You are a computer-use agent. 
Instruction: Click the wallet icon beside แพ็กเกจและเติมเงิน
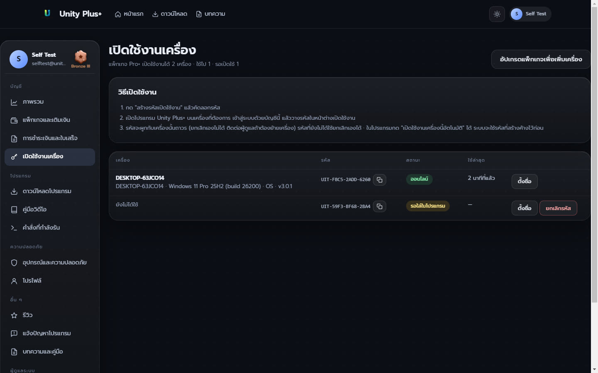pos(14,120)
